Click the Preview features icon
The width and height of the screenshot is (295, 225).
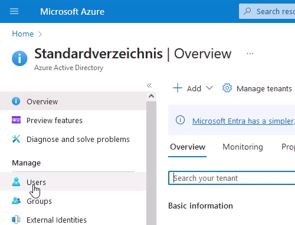click(x=16, y=120)
